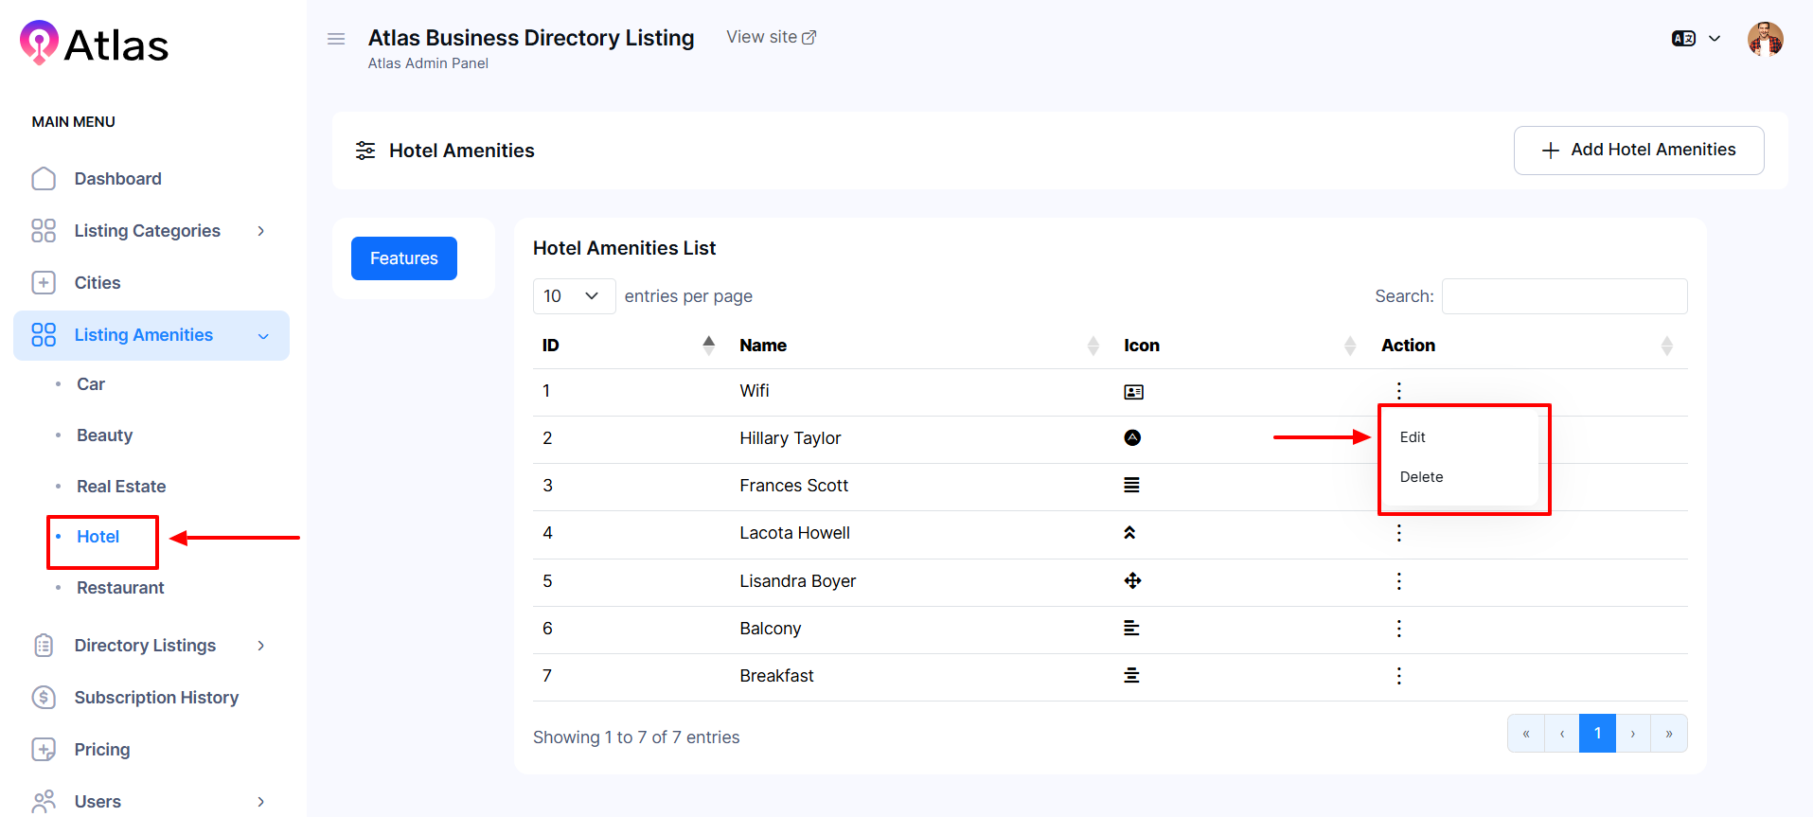Select Edit from the action menu
The width and height of the screenshot is (1813, 817).
[1413, 437]
